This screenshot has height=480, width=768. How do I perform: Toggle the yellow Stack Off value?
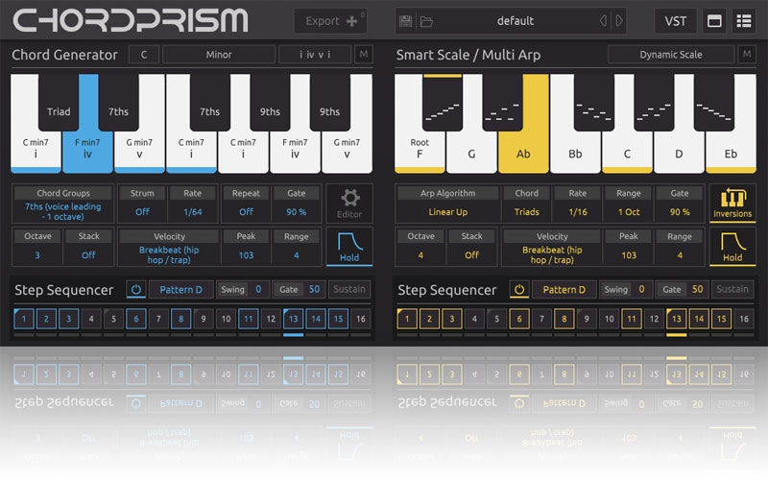click(x=471, y=254)
